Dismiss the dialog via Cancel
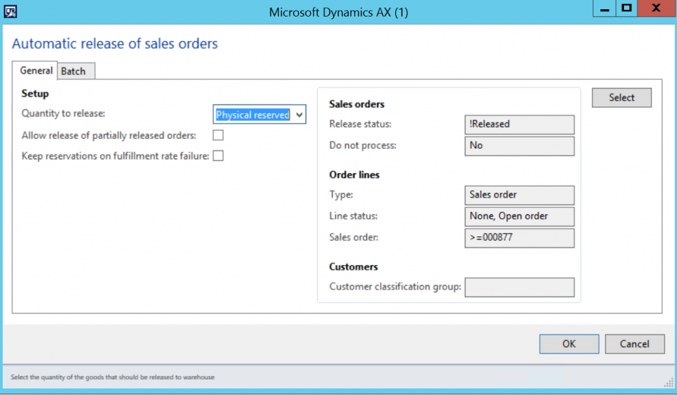The image size is (677, 395). (634, 343)
